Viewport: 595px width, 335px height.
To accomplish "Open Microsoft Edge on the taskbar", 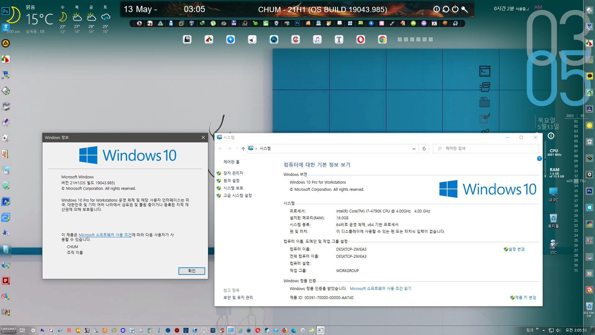I will [294, 330].
